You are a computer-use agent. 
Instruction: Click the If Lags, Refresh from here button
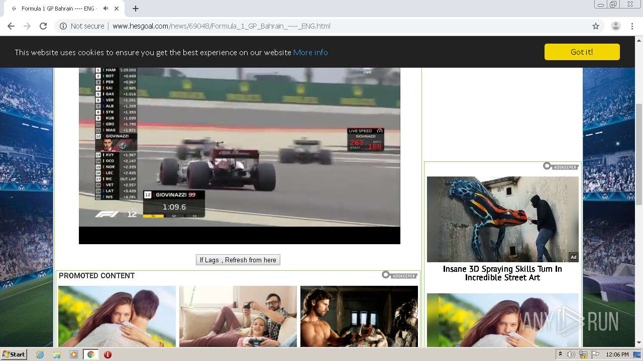coord(238,260)
